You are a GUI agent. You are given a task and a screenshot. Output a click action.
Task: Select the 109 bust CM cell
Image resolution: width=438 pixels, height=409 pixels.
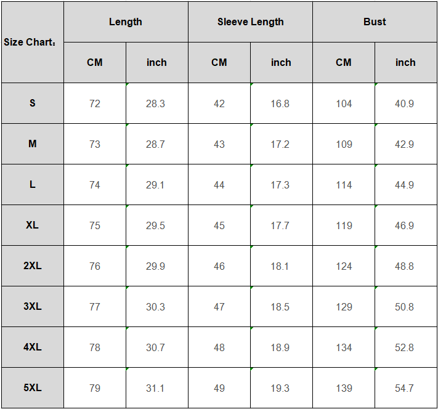pyautogui.click(x=344, y=144)
